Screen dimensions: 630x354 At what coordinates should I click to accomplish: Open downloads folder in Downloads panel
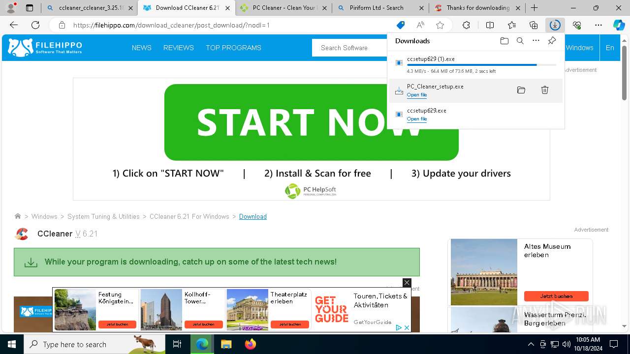(504, 41)
